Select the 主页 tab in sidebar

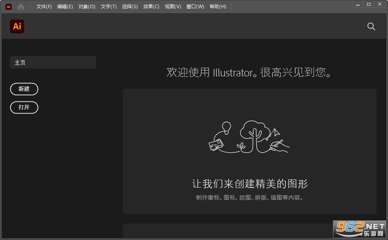click(53, 62)
